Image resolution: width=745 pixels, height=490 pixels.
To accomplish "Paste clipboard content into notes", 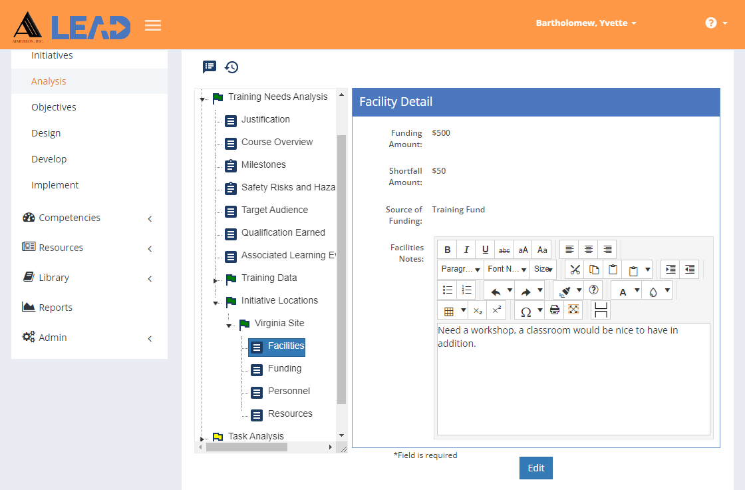I will coord(613,270).
